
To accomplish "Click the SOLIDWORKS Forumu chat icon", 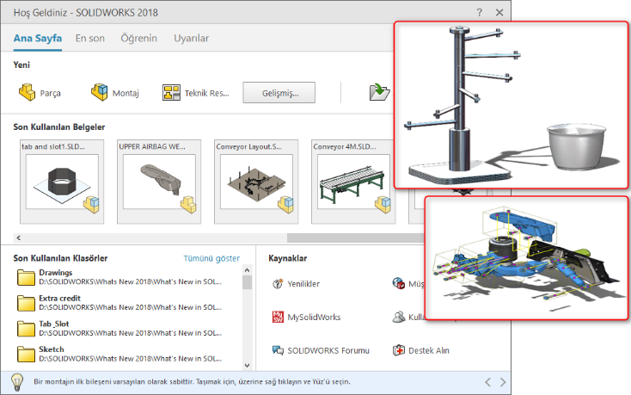I will [x=278, y=350].
